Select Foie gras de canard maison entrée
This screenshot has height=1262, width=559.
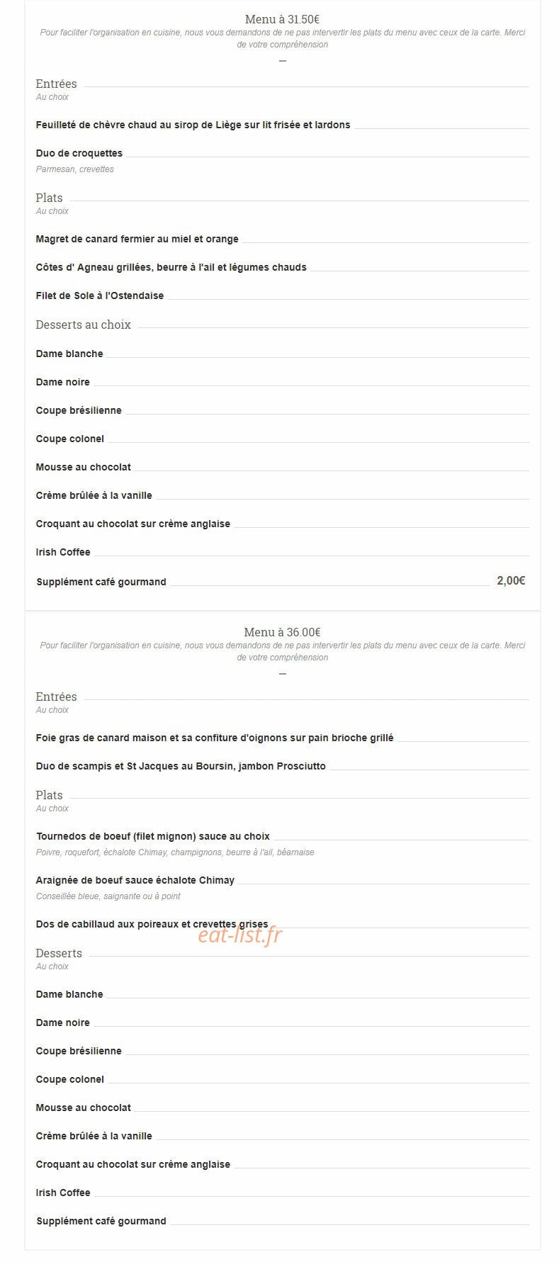coord(215,738)
